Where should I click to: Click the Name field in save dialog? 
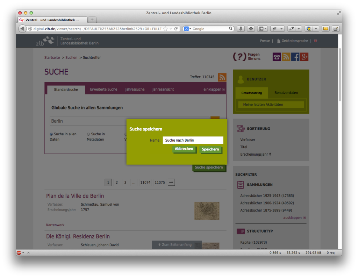[x=193, y=140]
